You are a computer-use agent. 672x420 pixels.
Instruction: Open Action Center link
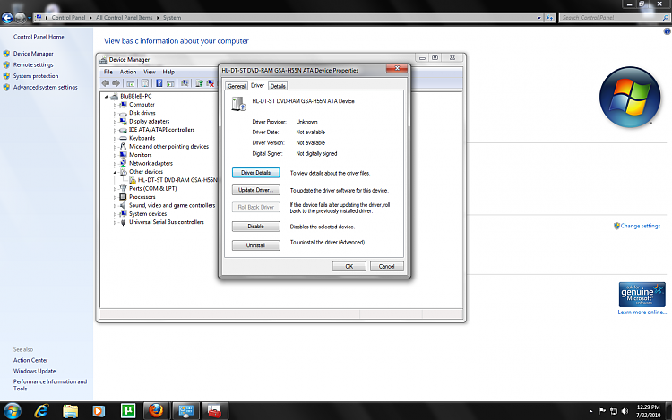point(30,360)
